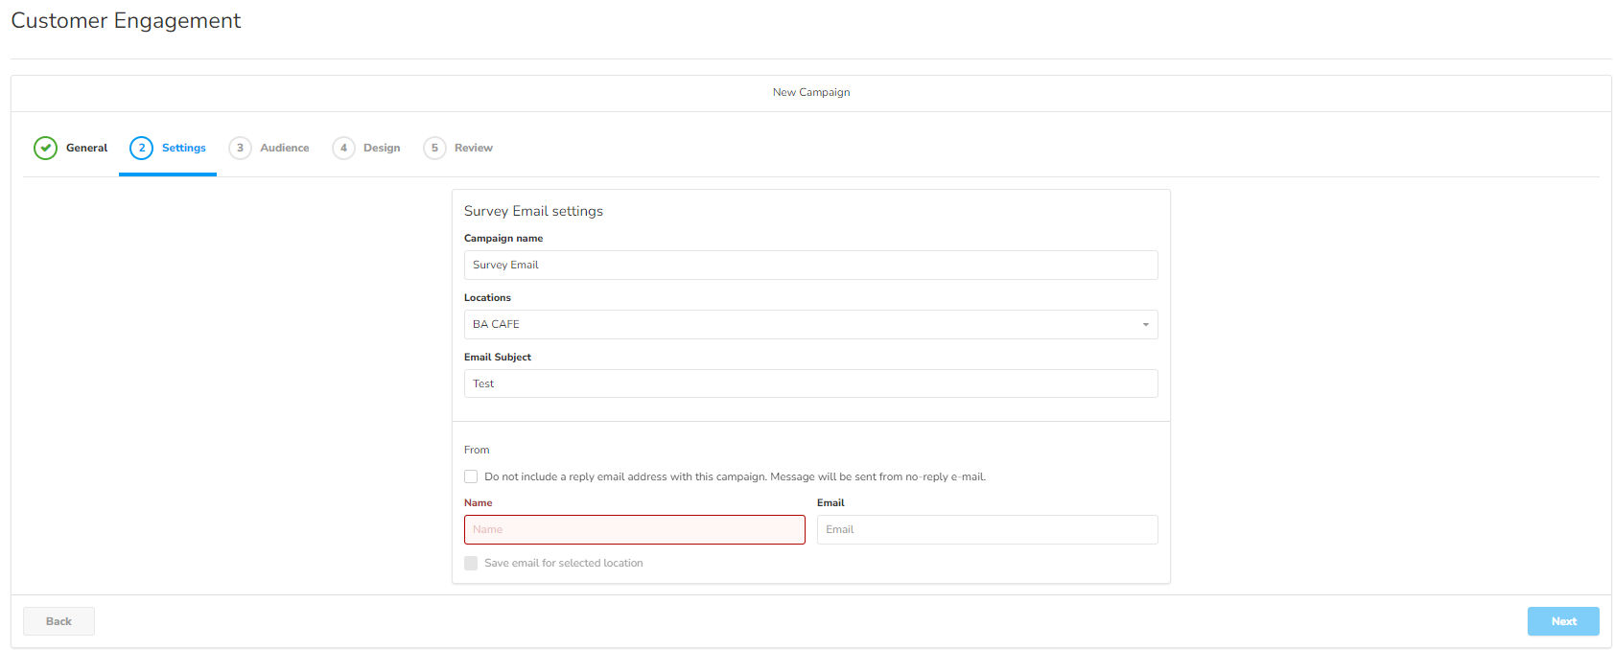Select the Settings tab label
Screen dimensions: 1614x650
[183, 148]
